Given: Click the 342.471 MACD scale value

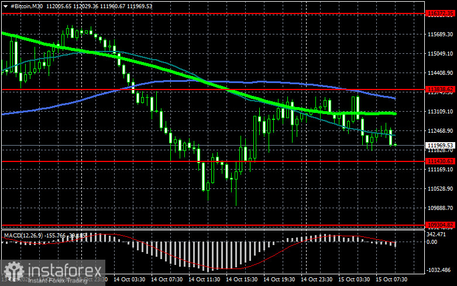Looking at the screenshot, I should (436, 235).
